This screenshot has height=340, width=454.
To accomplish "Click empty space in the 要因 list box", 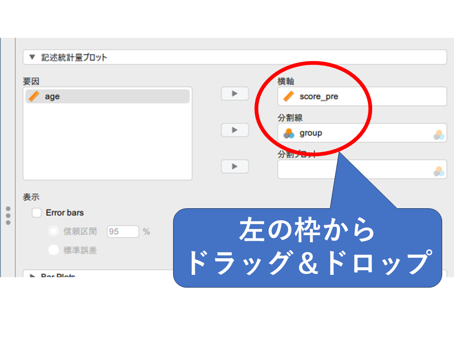I will pos(108,142).
